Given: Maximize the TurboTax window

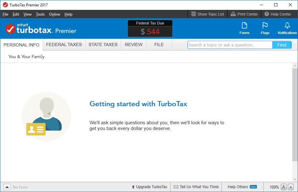Looking at the screenshot, I should 276,5.
